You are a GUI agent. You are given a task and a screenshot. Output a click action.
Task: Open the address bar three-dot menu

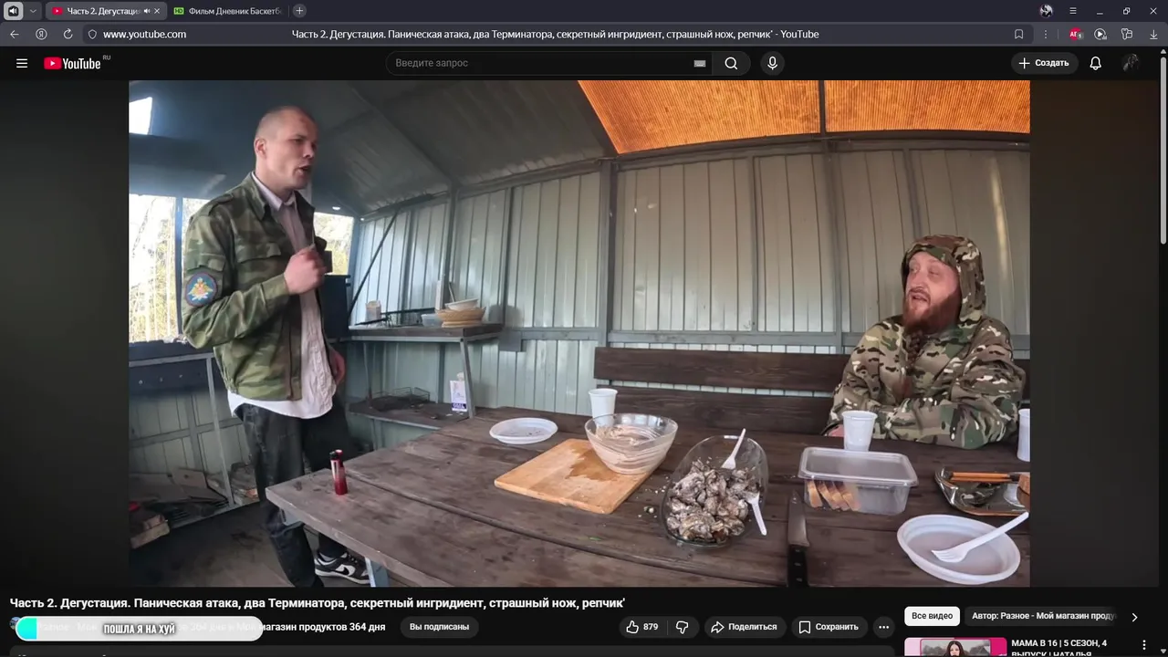[x=1045, y=34]
